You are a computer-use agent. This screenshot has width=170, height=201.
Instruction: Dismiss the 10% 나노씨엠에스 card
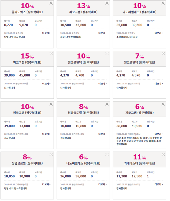pos(163,3)
